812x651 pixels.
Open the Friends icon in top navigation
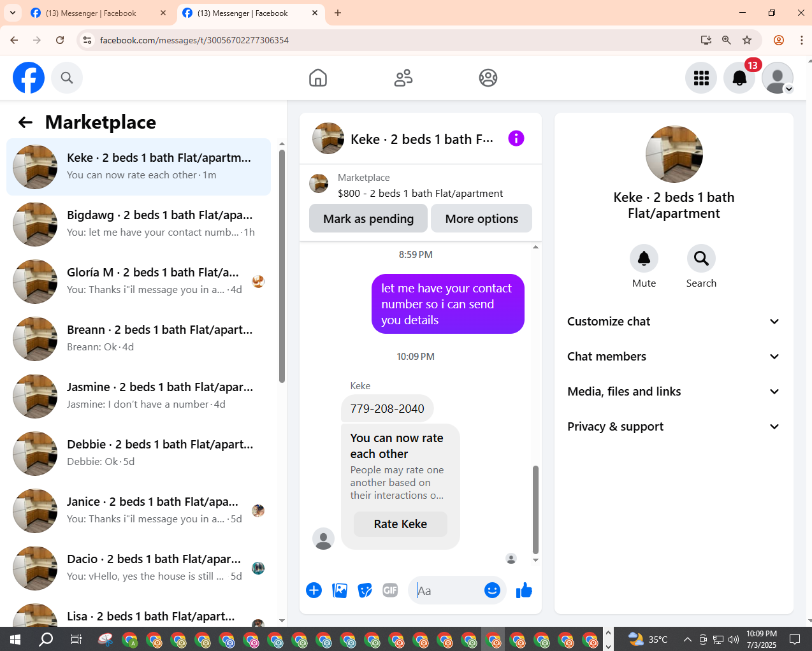[403, 78]
